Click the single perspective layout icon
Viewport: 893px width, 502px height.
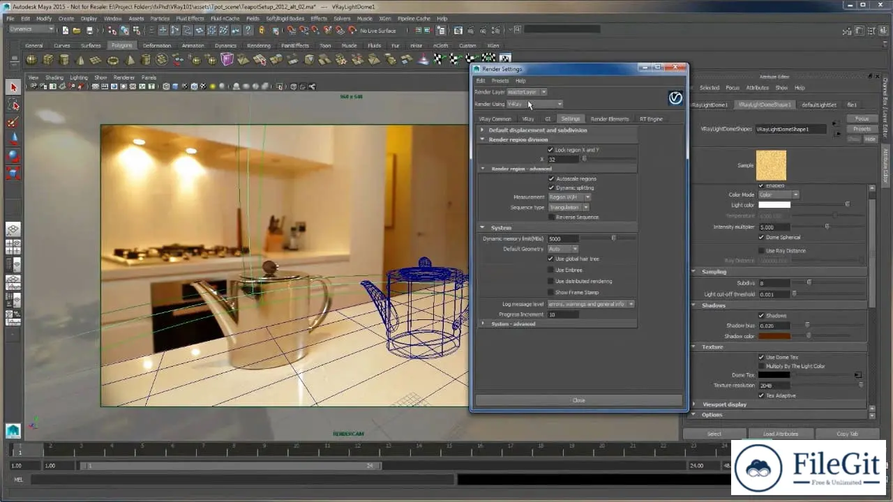pyautogui.click(x=13, y=229)
